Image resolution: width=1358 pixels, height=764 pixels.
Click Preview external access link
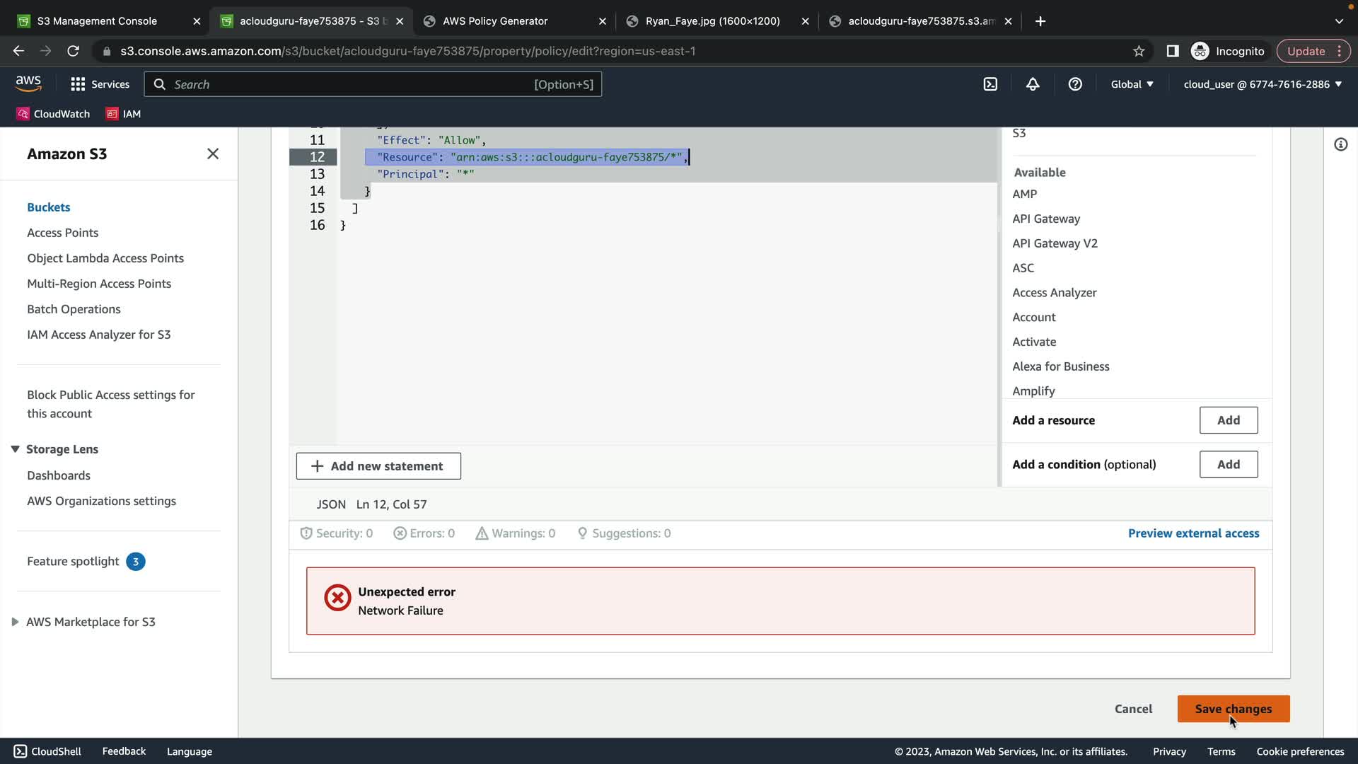(1193, 533)
